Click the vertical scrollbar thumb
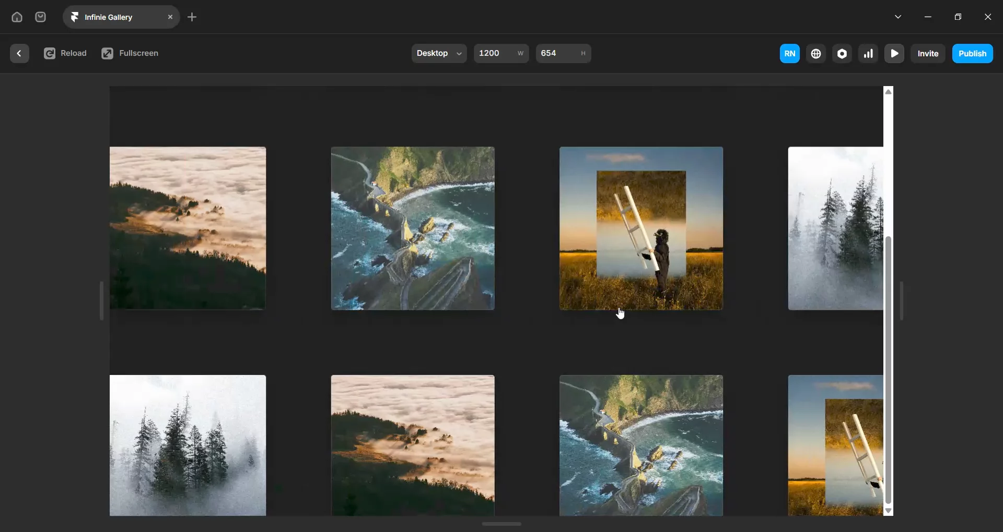Screen dimensions: 1003x532 (x=889, y=370)
